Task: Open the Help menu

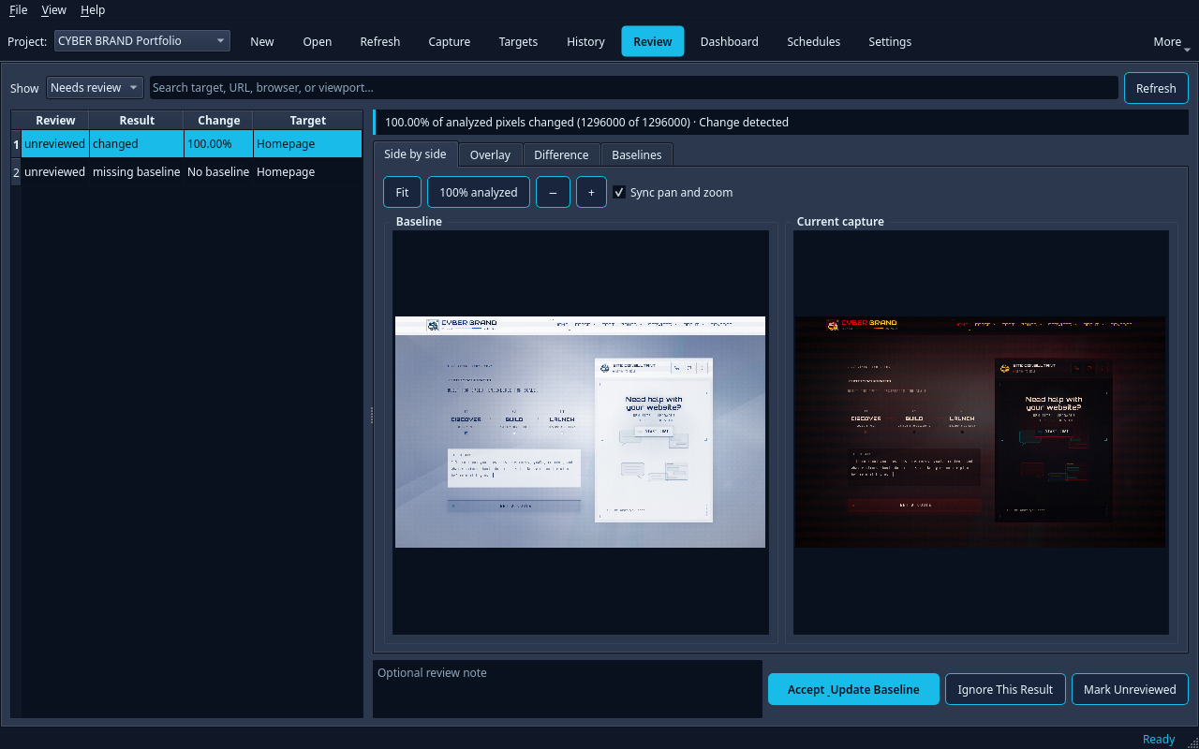Action: (x=93, y=10)
